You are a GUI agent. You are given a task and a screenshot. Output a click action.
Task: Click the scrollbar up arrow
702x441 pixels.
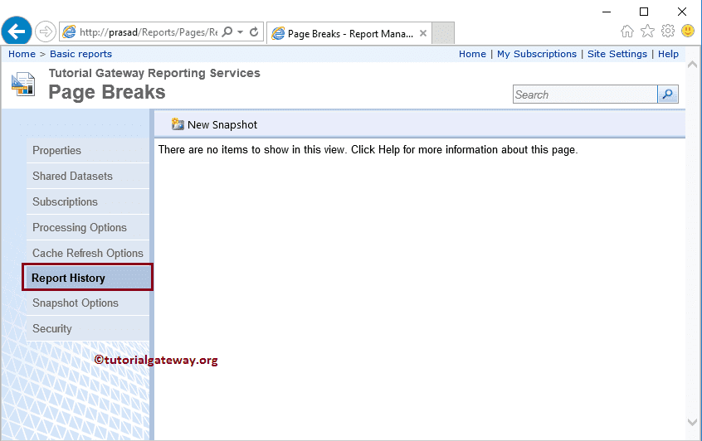[692, 65]
